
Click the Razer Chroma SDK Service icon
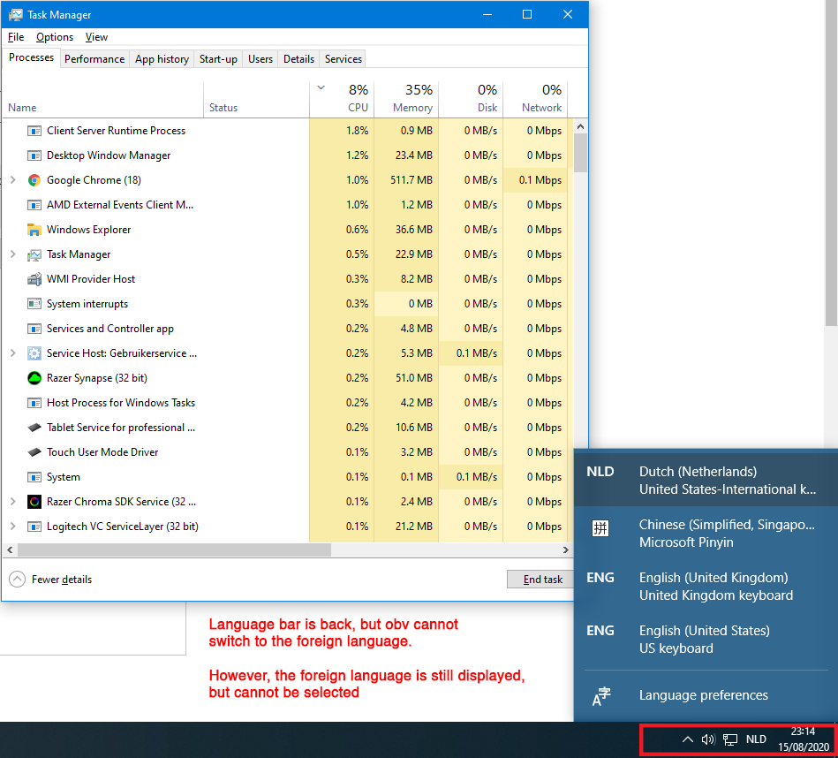[34, 502]
